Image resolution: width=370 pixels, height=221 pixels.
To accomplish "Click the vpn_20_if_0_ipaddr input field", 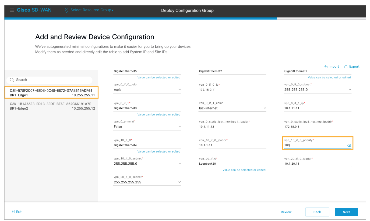I will click(317, 164).
